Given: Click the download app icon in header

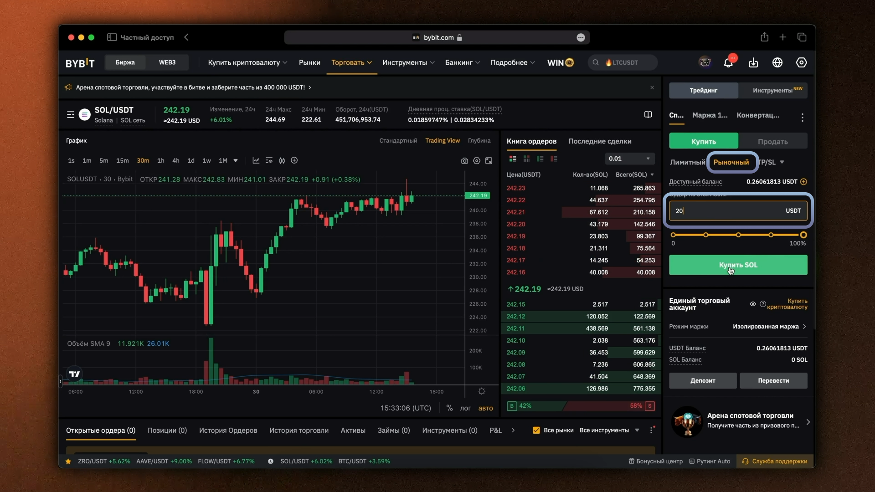Looking at the screenshot, I should (x=753, y=63).
